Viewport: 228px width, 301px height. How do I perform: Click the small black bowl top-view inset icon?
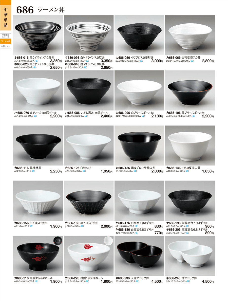tap(58, 240)
